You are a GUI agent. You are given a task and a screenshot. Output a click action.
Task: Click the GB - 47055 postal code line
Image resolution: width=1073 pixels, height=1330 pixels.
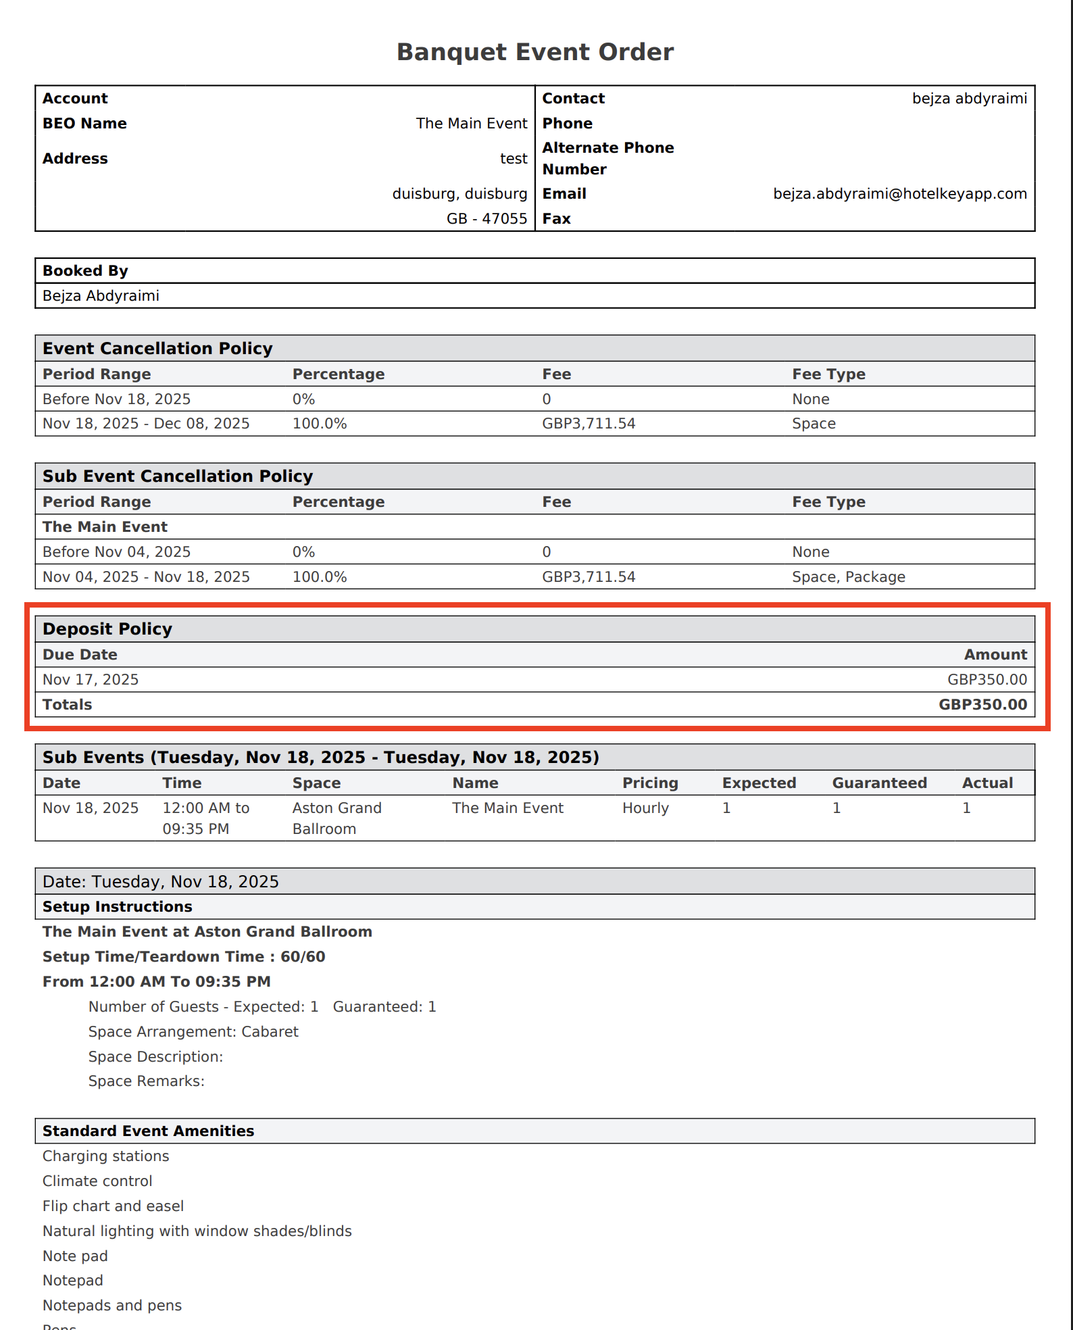pyautogui.click(x=486, y=219)
